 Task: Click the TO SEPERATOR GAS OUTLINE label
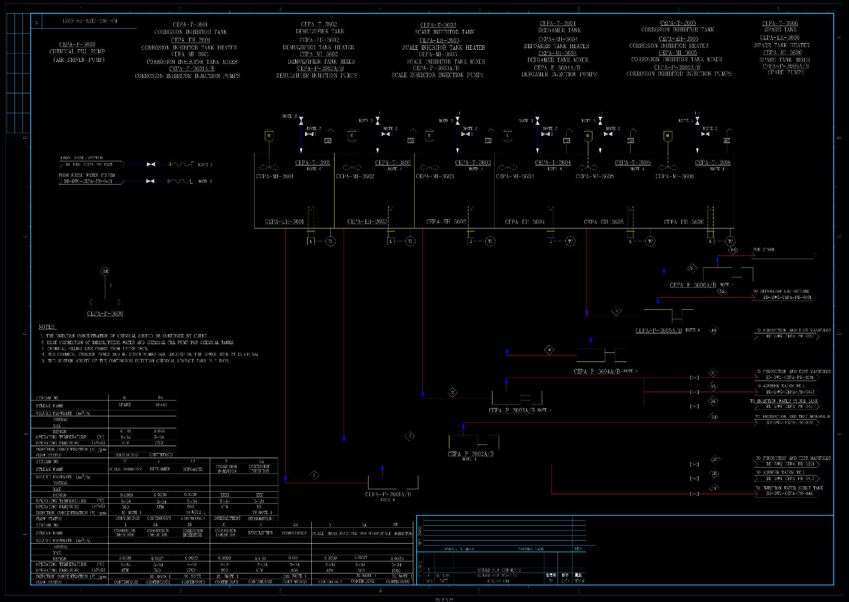[781, 291]
